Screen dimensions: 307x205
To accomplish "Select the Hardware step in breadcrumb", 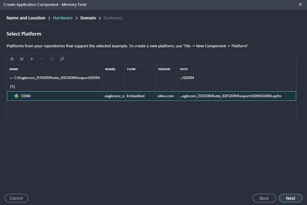I will [63, 18].
